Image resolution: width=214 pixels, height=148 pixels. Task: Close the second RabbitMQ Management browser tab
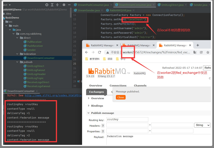[153, 45]
